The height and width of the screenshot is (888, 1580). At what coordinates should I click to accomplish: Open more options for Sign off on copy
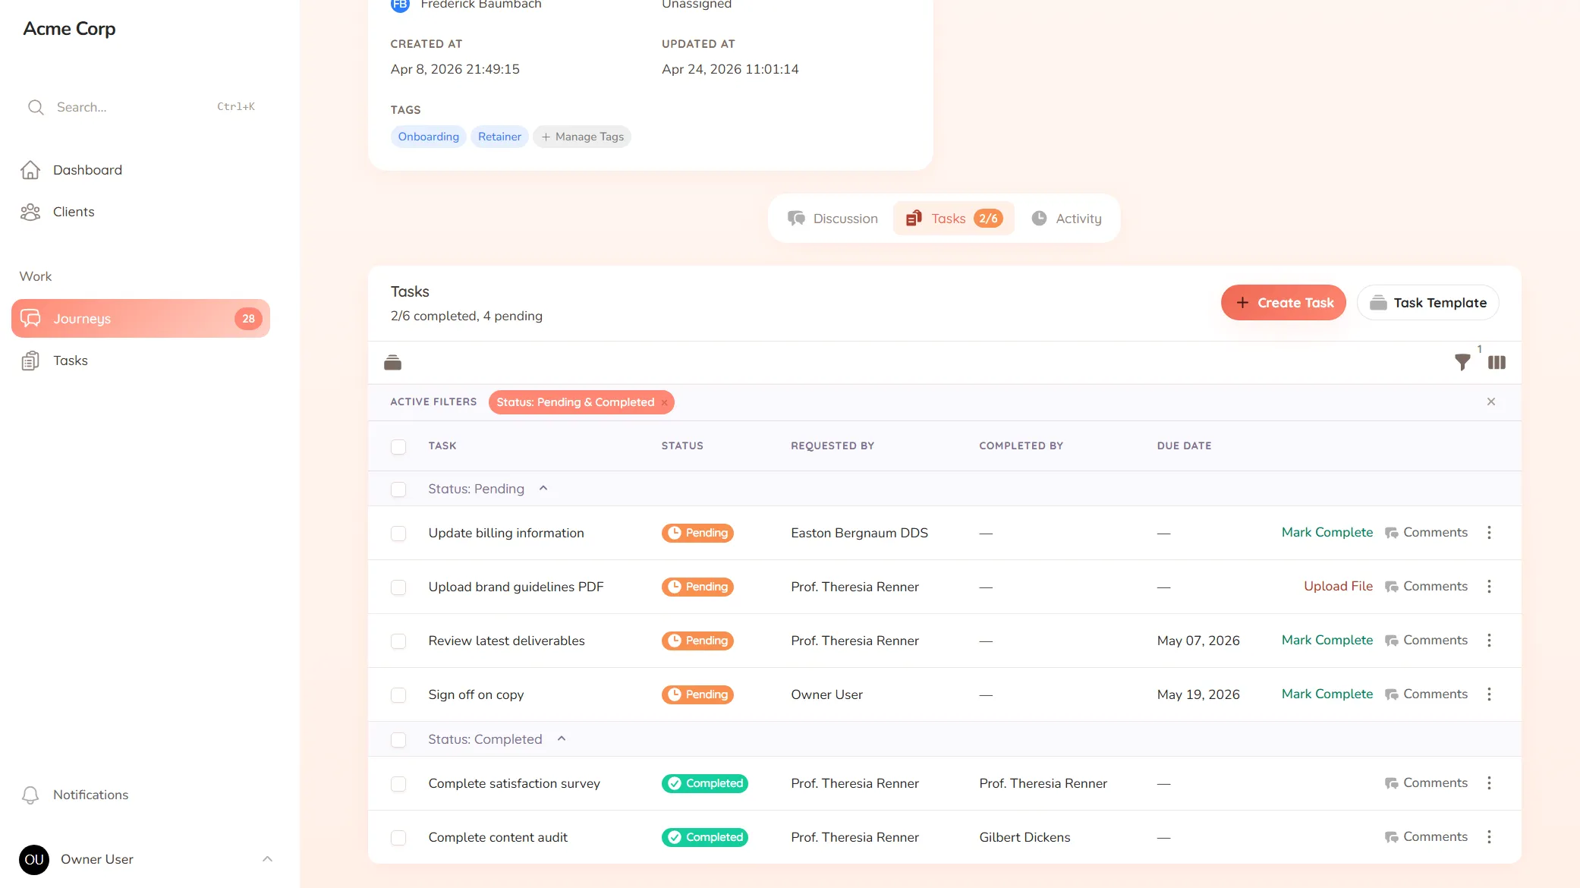pos(1489,694)
